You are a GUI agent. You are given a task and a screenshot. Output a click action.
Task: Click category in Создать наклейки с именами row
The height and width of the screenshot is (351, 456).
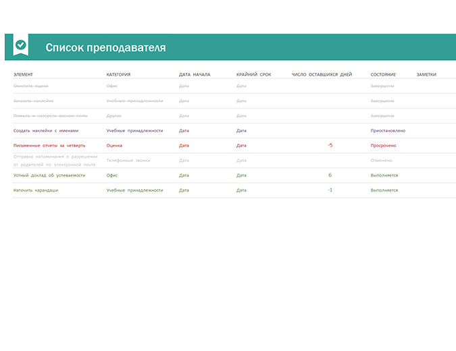point(134,131)
